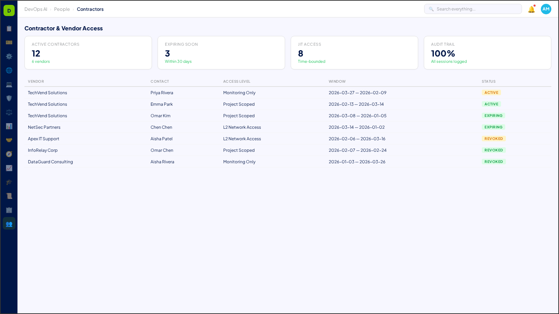Navigate to People via breadcrumb

[62, 9]
